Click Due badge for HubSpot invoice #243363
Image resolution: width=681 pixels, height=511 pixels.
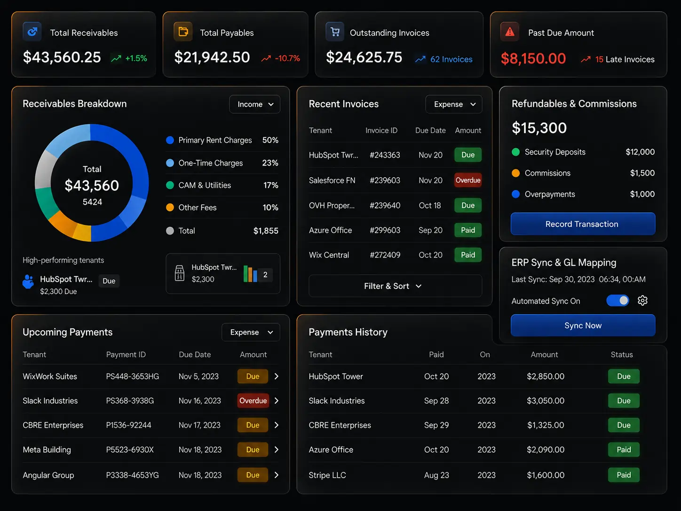coord(468,155)
